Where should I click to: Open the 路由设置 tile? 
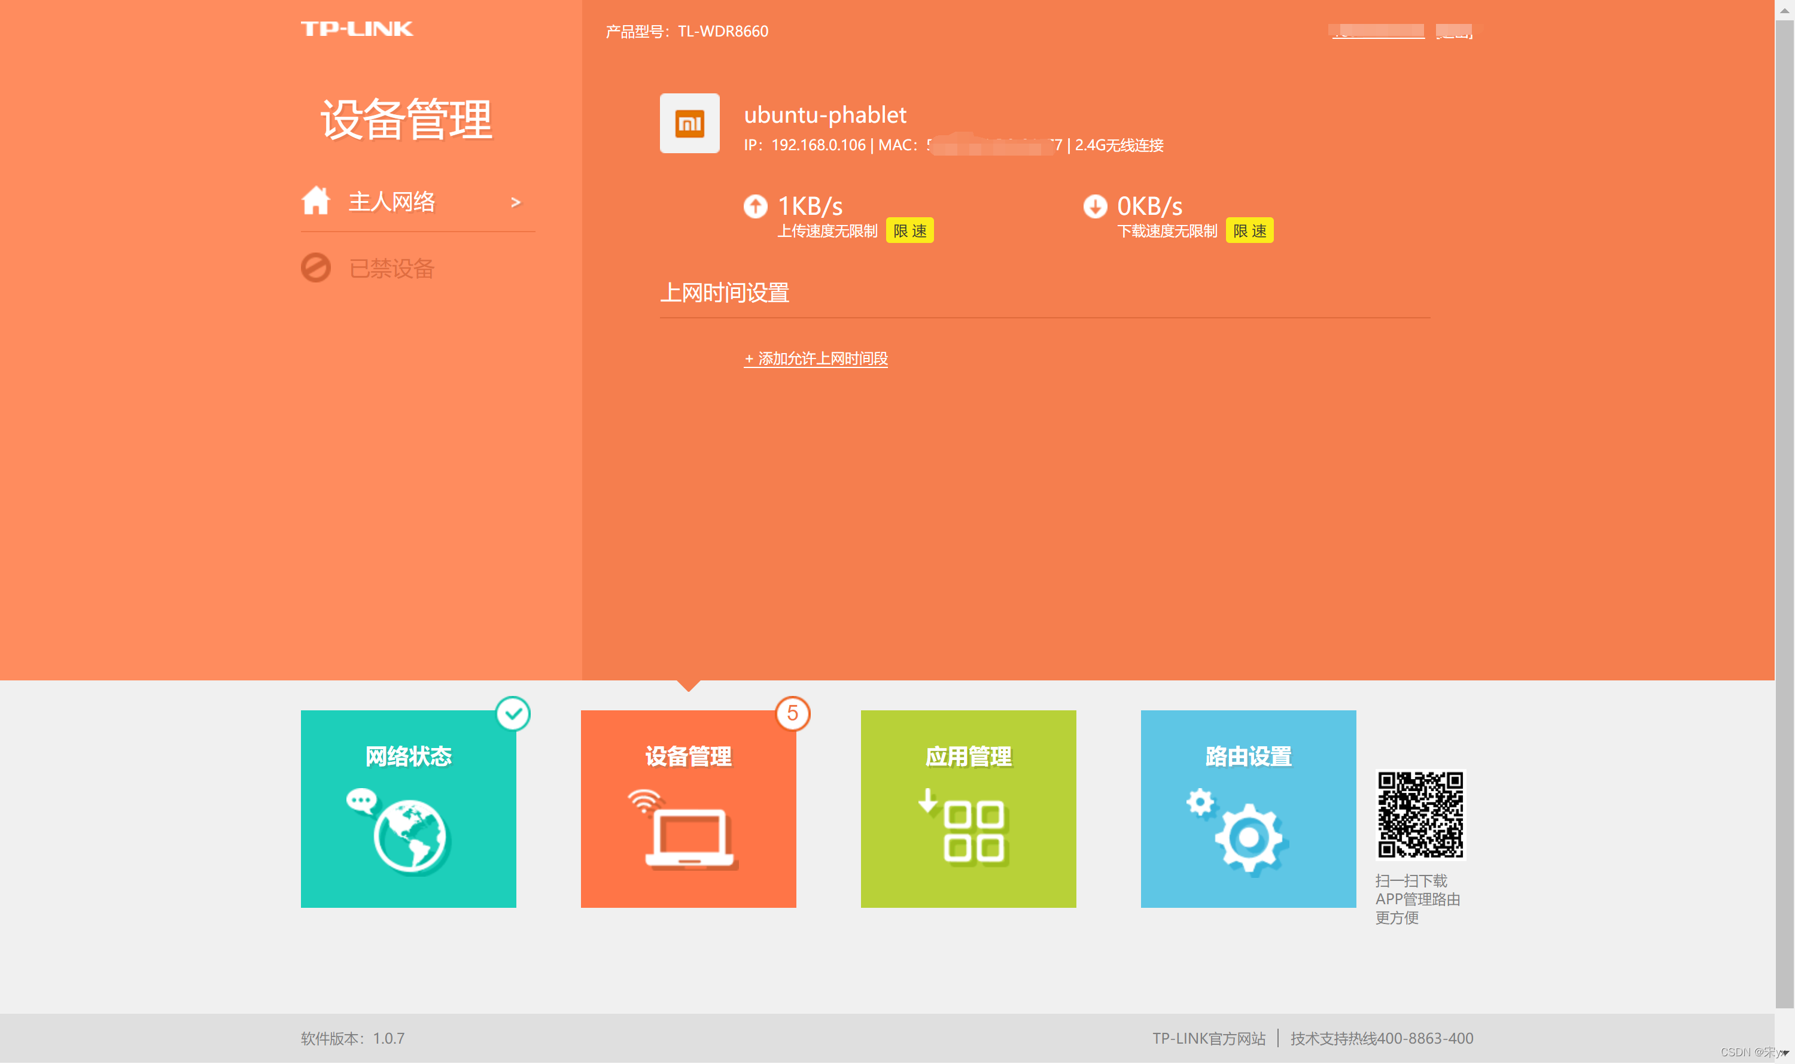tap(1248, 808)
